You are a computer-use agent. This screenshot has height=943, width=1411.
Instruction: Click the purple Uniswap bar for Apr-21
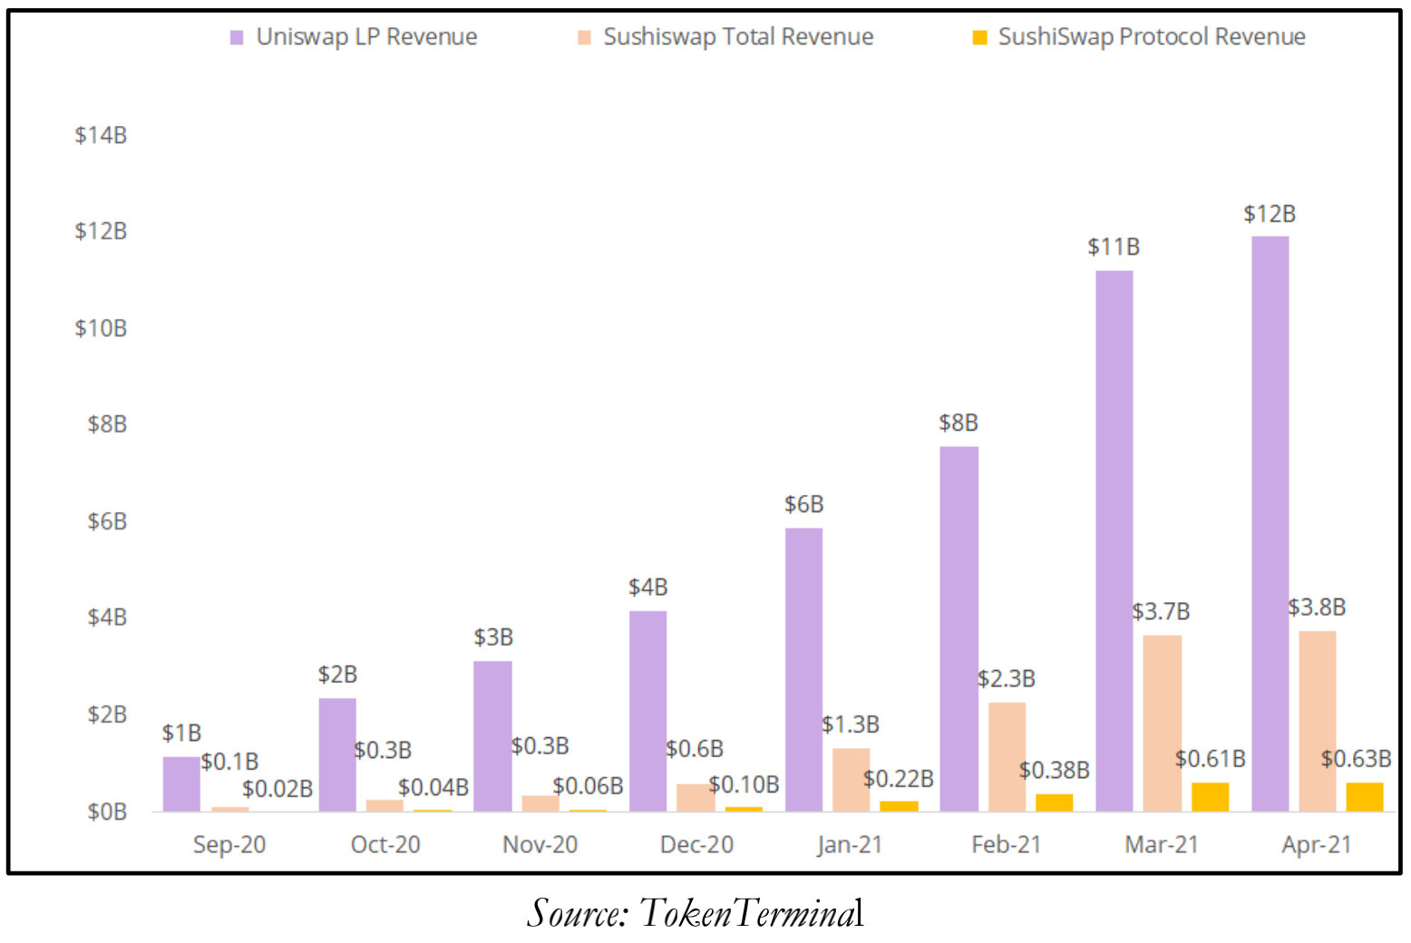(1270, 523)
